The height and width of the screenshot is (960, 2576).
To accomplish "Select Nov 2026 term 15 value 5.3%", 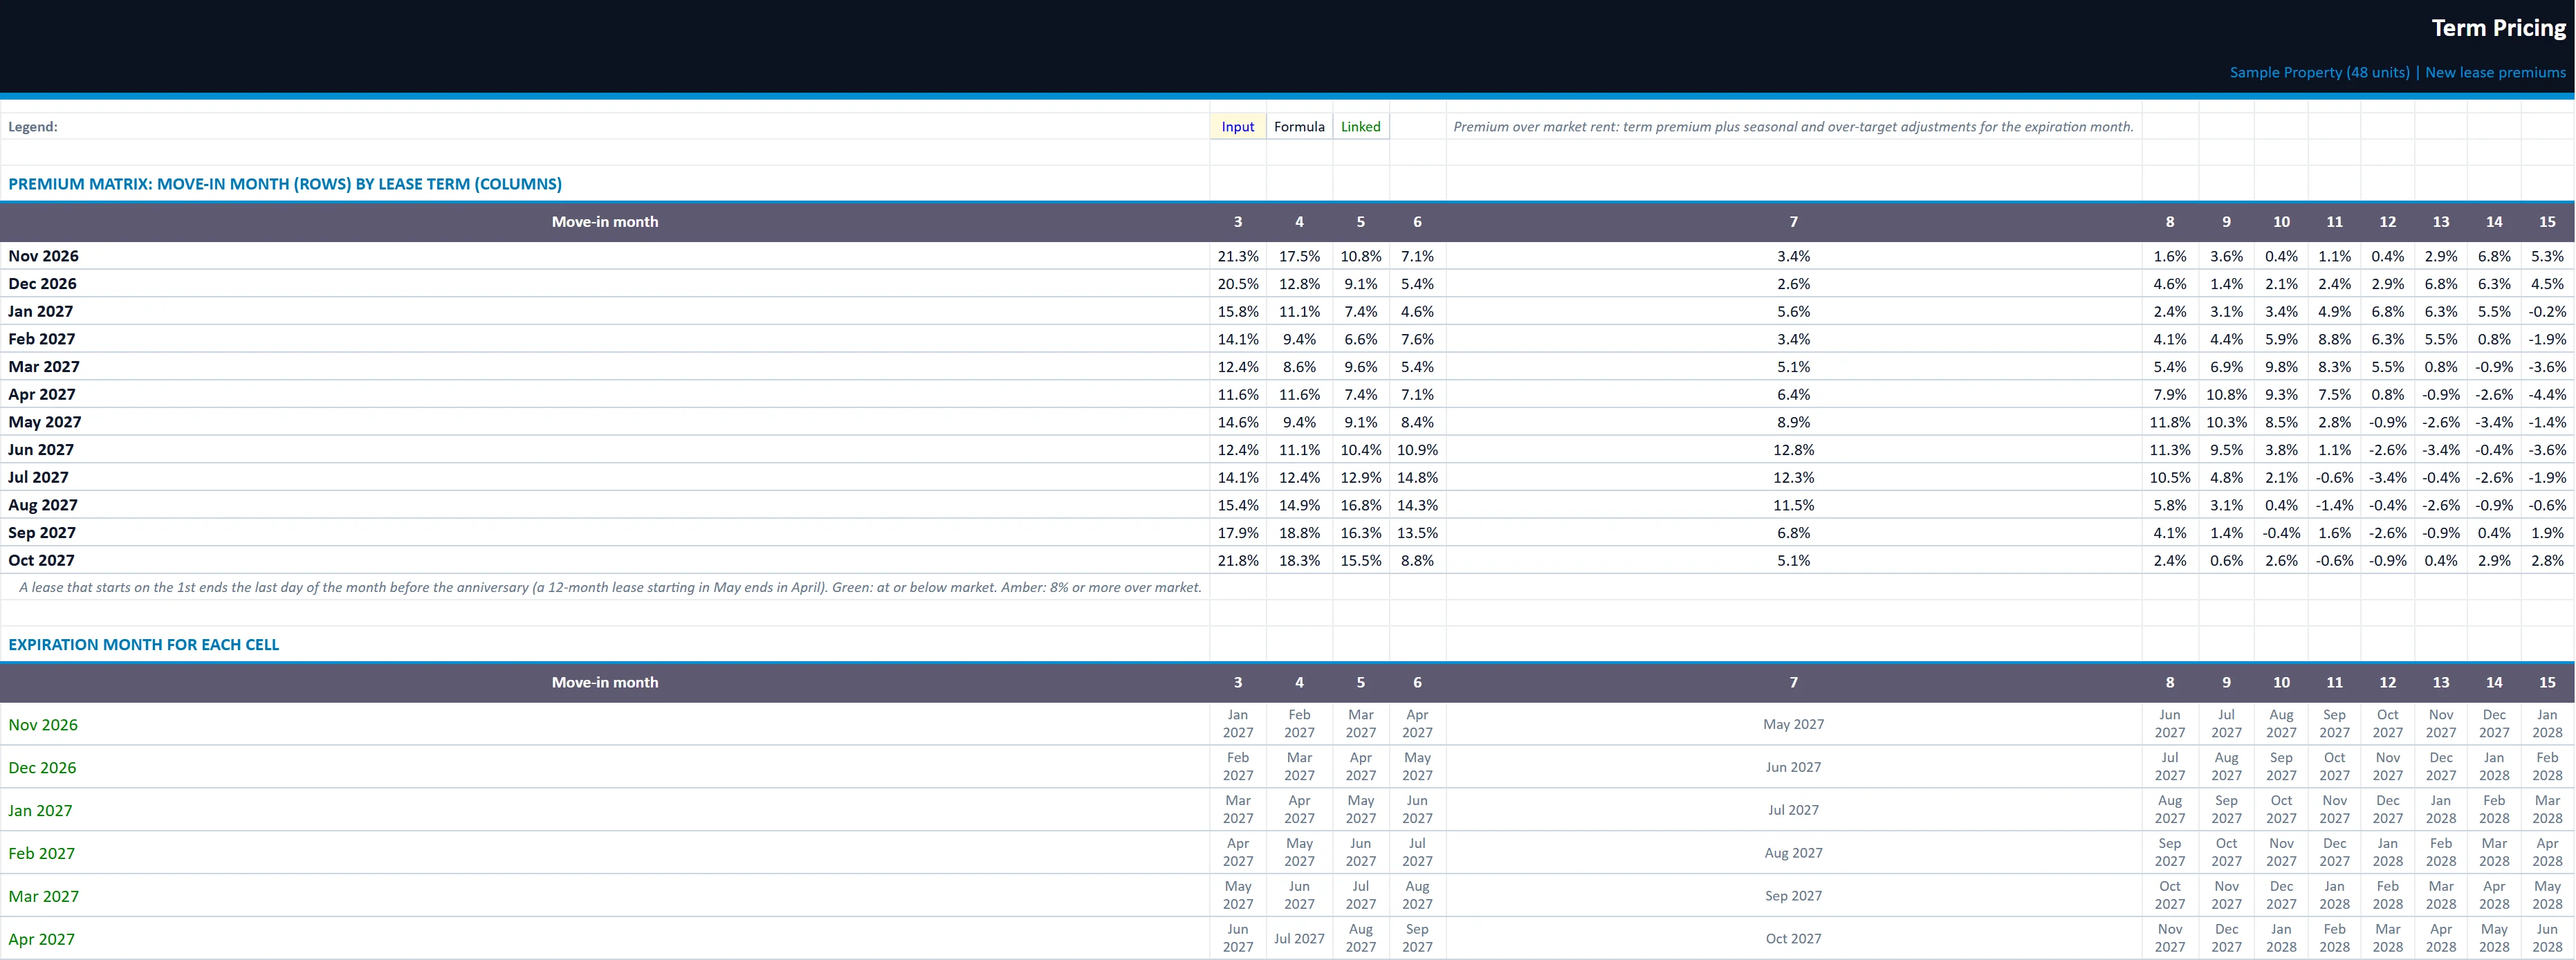I will (2547, 256).
